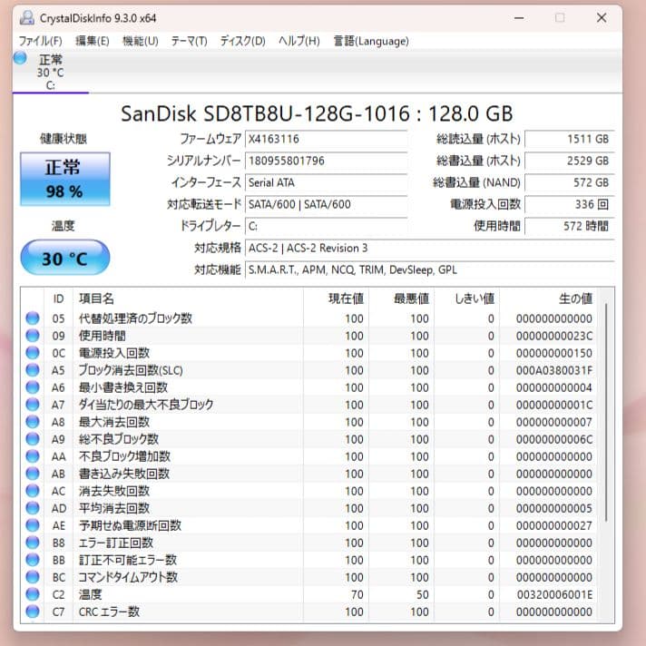Image resolution: width=646 pixels, height=646 pixels.
Task: Click the status circle for row AB
Action: point(33,474)
